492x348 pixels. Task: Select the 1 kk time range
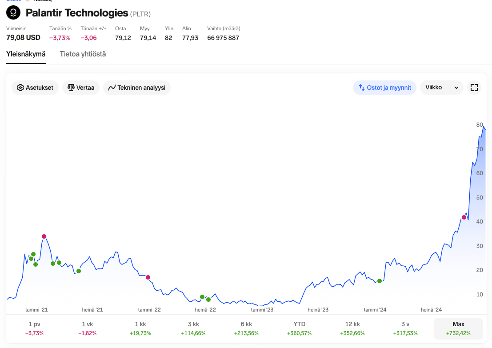coord(140,328)
